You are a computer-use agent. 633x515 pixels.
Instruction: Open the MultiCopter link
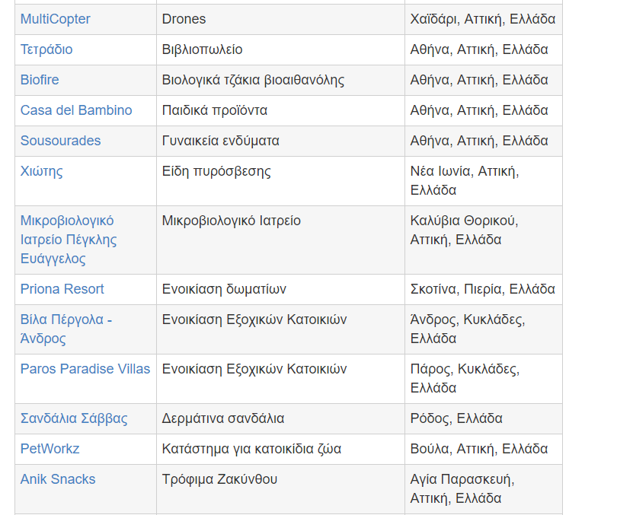pos(55,19)
